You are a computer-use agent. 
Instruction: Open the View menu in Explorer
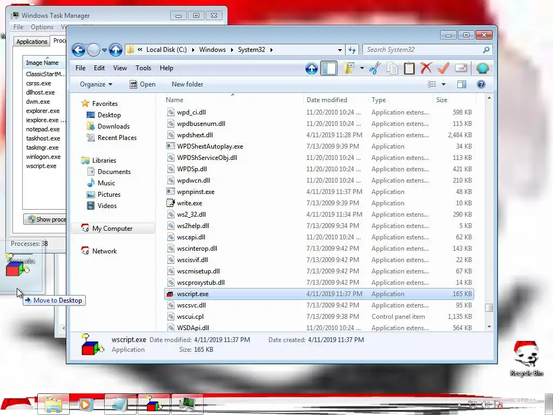pyautogui.click(x=120, y=68)
